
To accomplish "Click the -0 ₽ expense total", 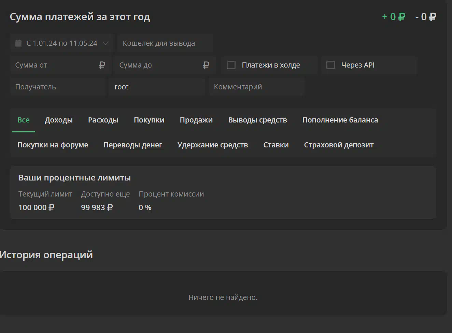I will pos(426,17).
